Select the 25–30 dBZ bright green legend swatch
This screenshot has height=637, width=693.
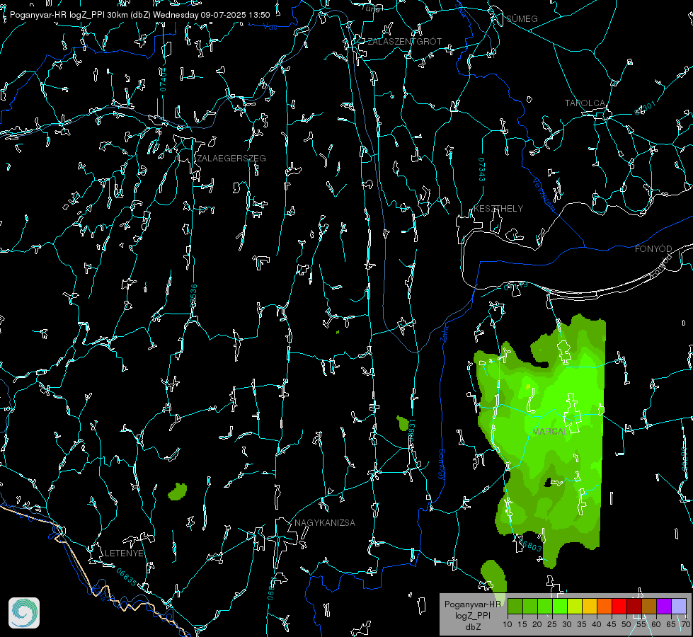click(x=560, y=606)
